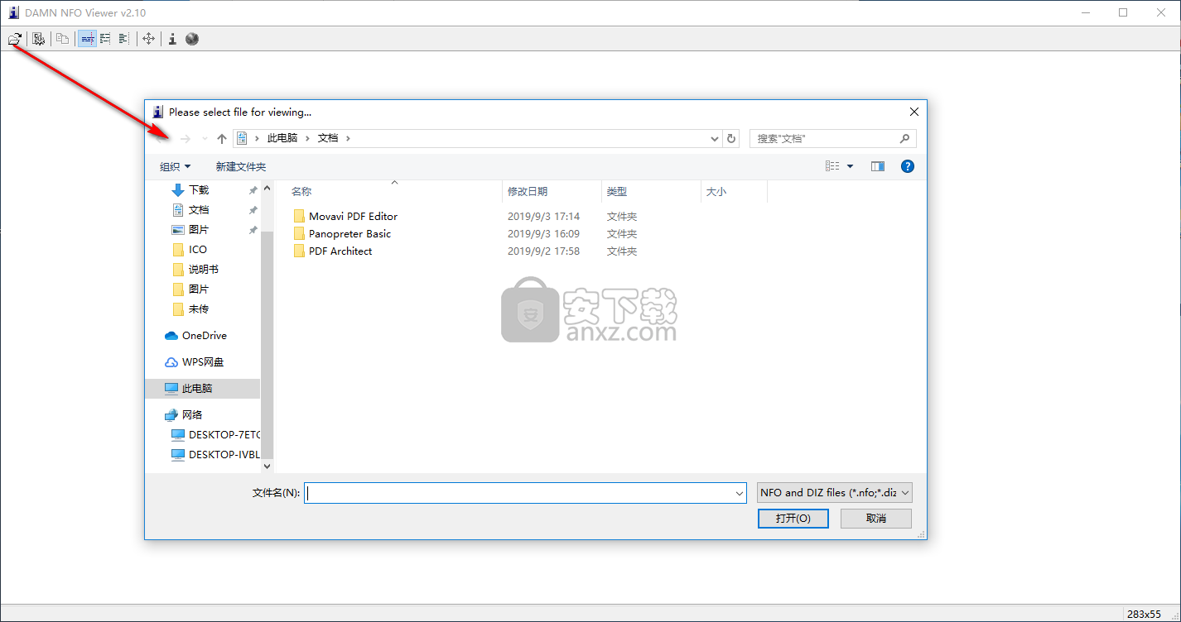
Task: Click the 网络 network icon in the sidebar
Action: [x=171, y=415]
